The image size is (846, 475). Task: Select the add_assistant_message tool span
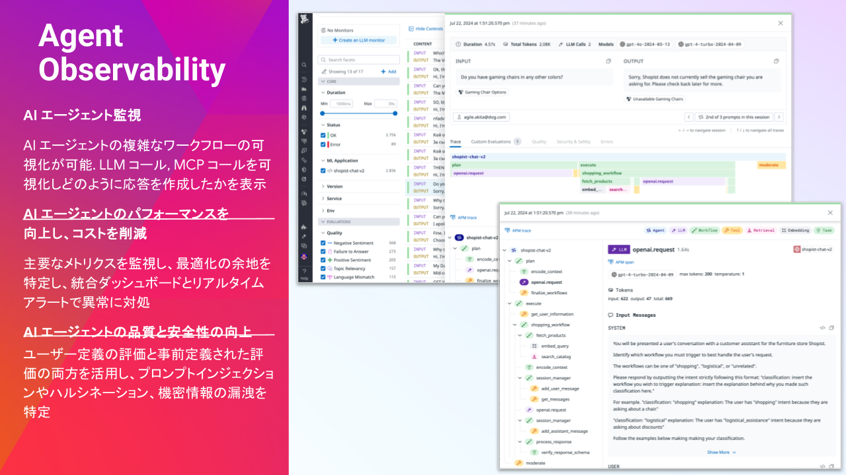[558, 431]
